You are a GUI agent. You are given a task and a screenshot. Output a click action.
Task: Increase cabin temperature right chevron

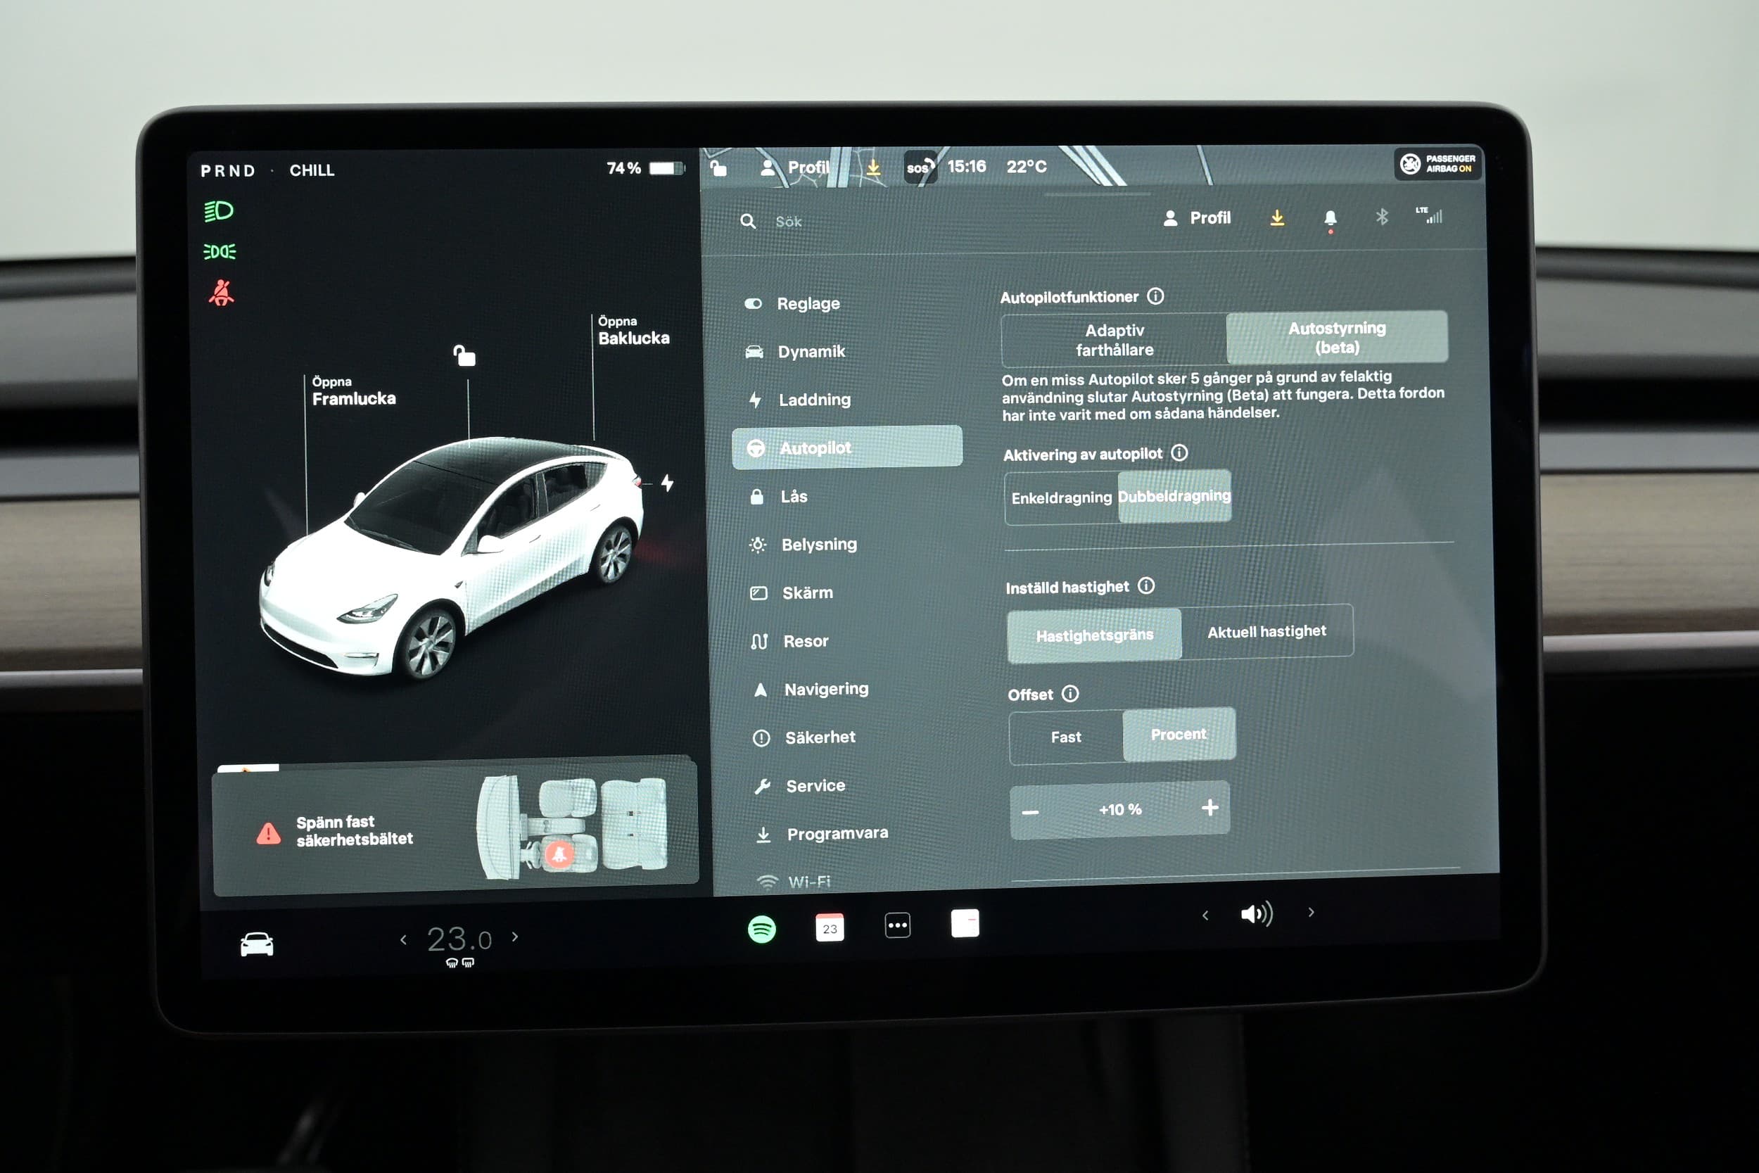514,937
